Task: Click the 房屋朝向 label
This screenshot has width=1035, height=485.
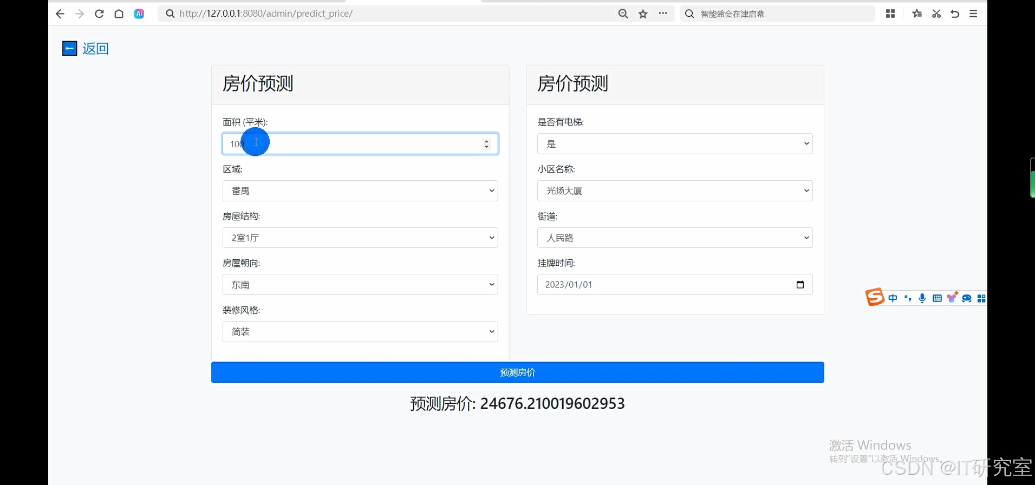Action: tap(242, 263)
